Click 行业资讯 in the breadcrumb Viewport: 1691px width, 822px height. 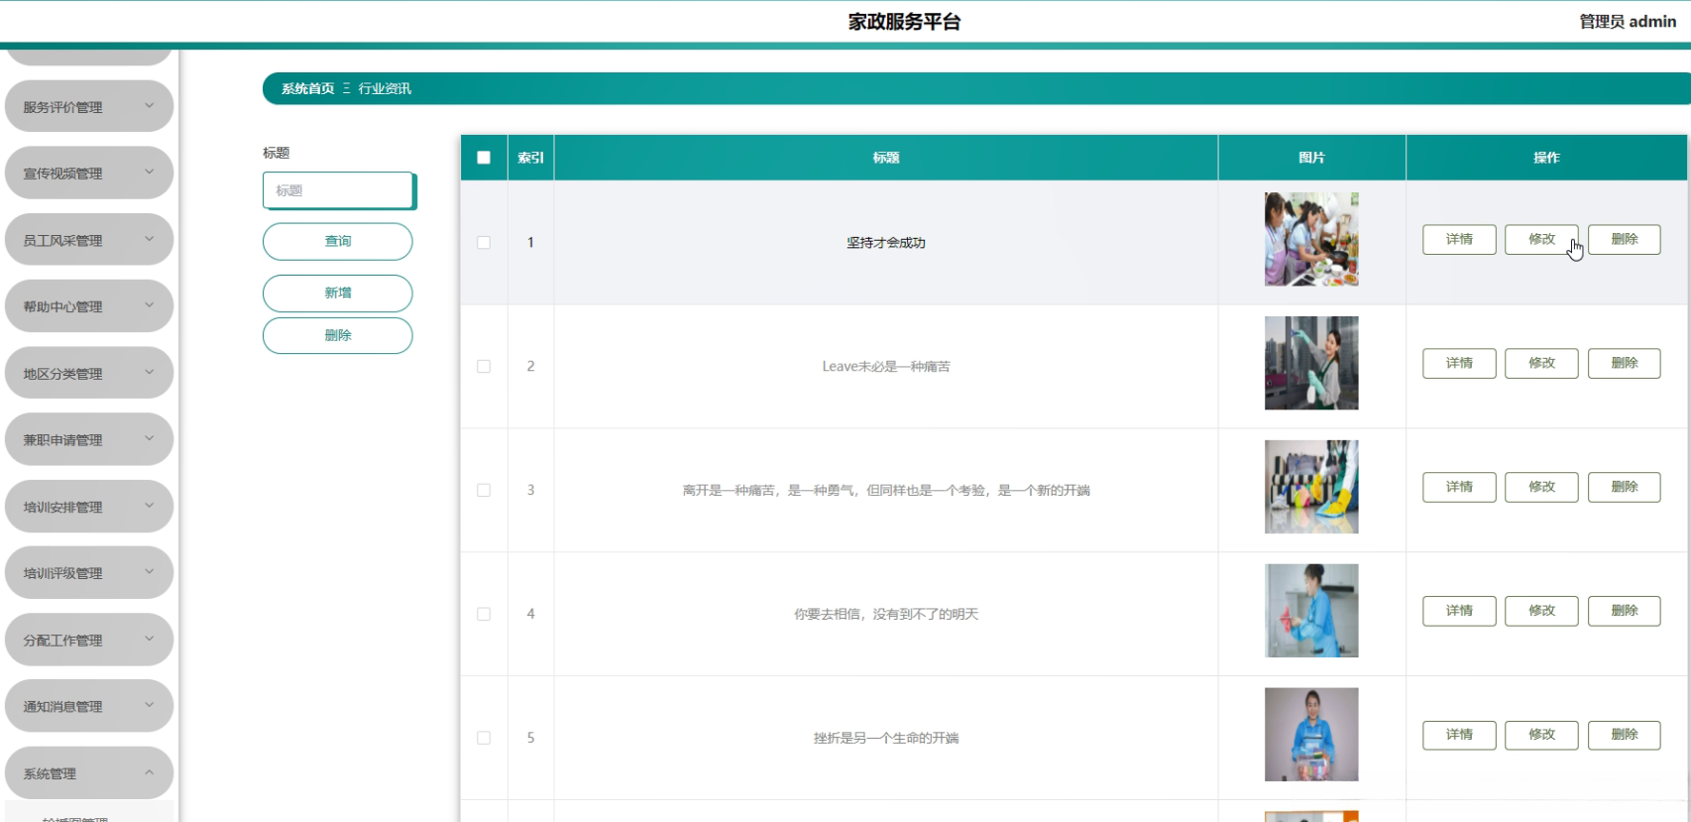(x=385, y=88)
